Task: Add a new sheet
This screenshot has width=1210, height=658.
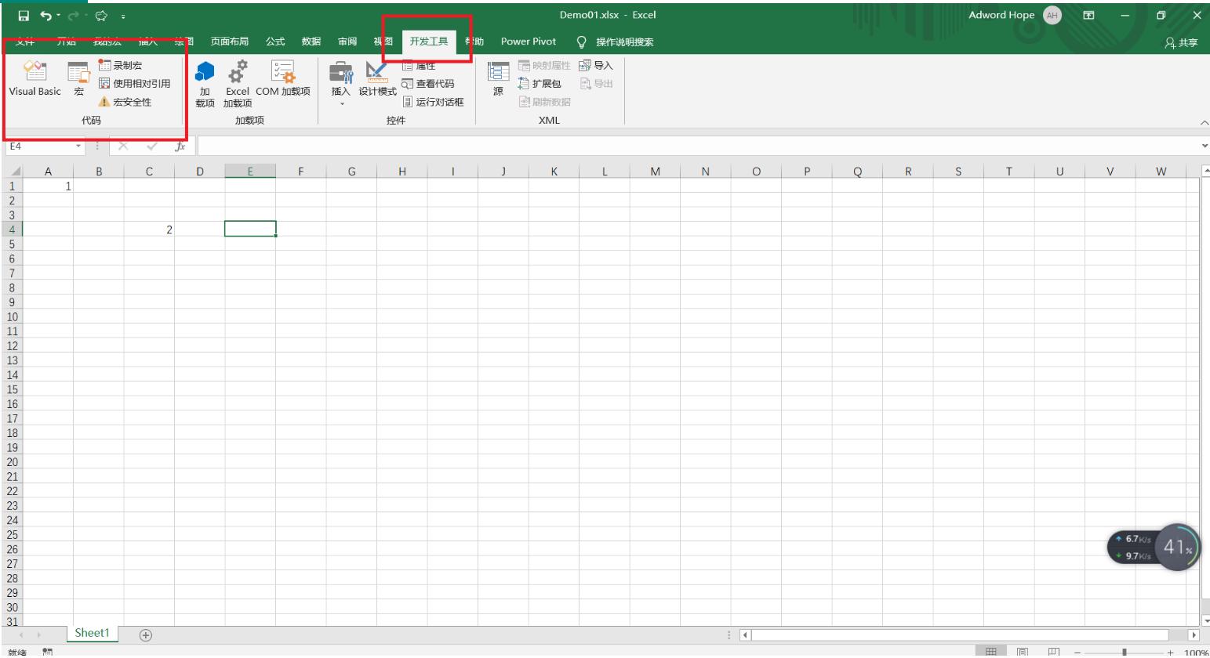Action: click(x=146, y=635)
